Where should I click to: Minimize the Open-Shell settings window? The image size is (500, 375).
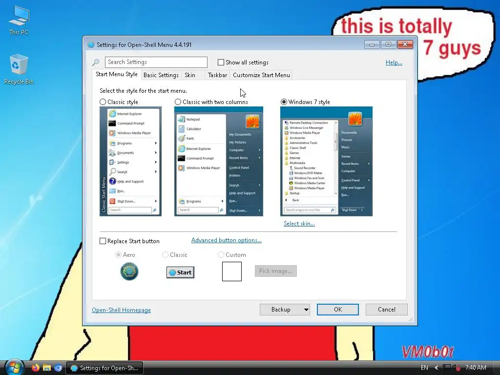point(372,44)
